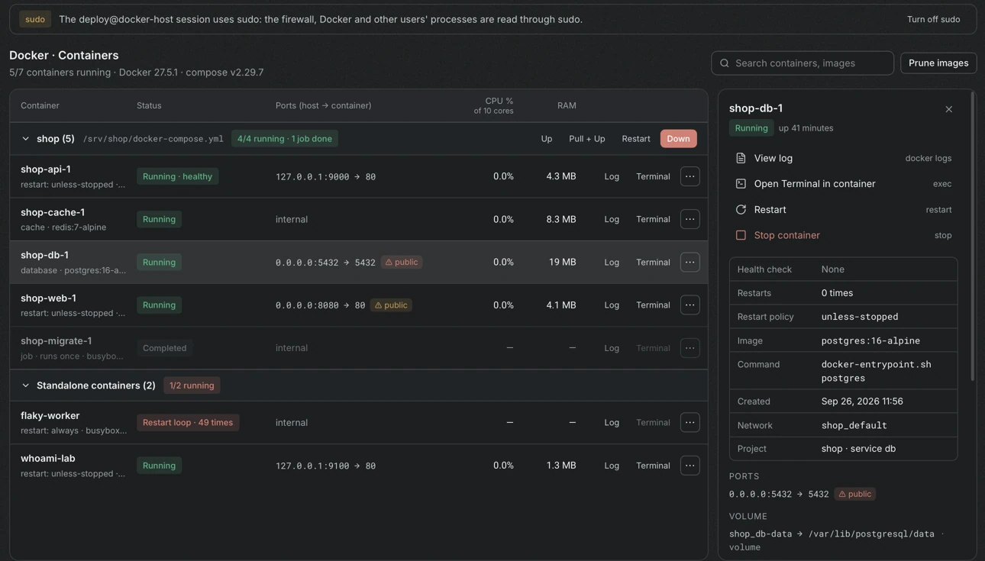Search containers and images field
This screenshot has height=561, width=985.
pyautogui.click(x=803, y=63)
